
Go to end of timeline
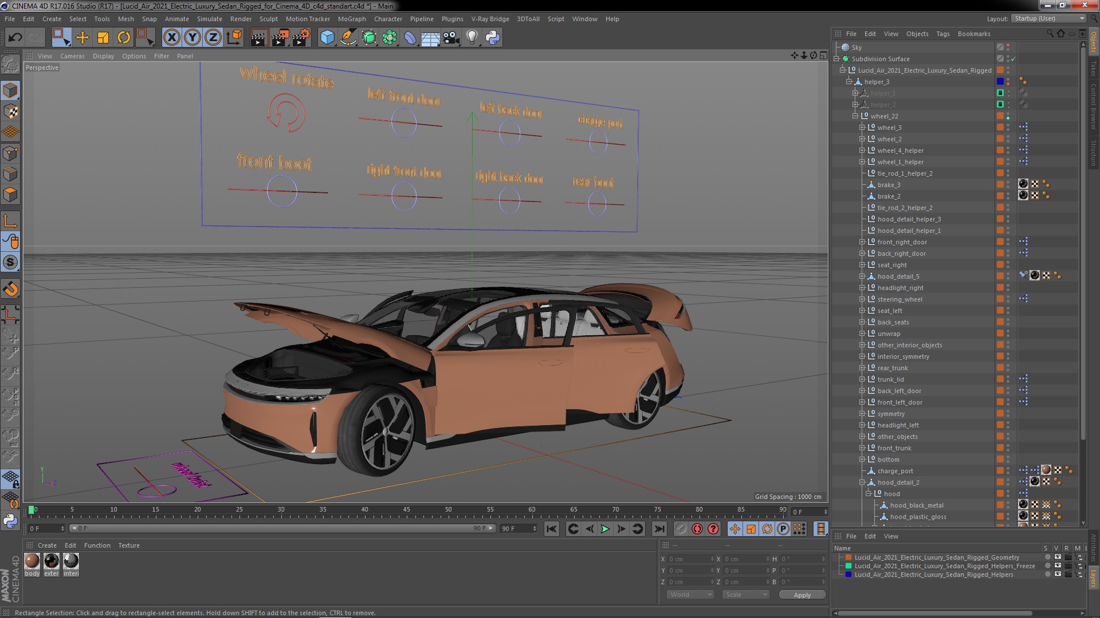coord(659,529)
